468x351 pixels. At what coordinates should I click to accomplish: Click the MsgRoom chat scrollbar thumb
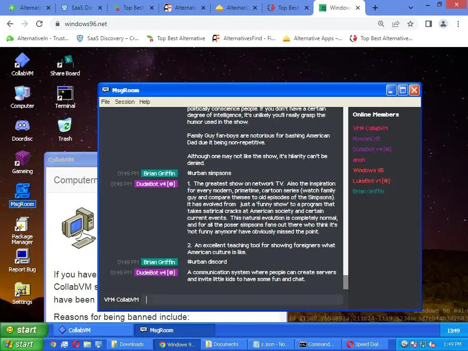346,282
